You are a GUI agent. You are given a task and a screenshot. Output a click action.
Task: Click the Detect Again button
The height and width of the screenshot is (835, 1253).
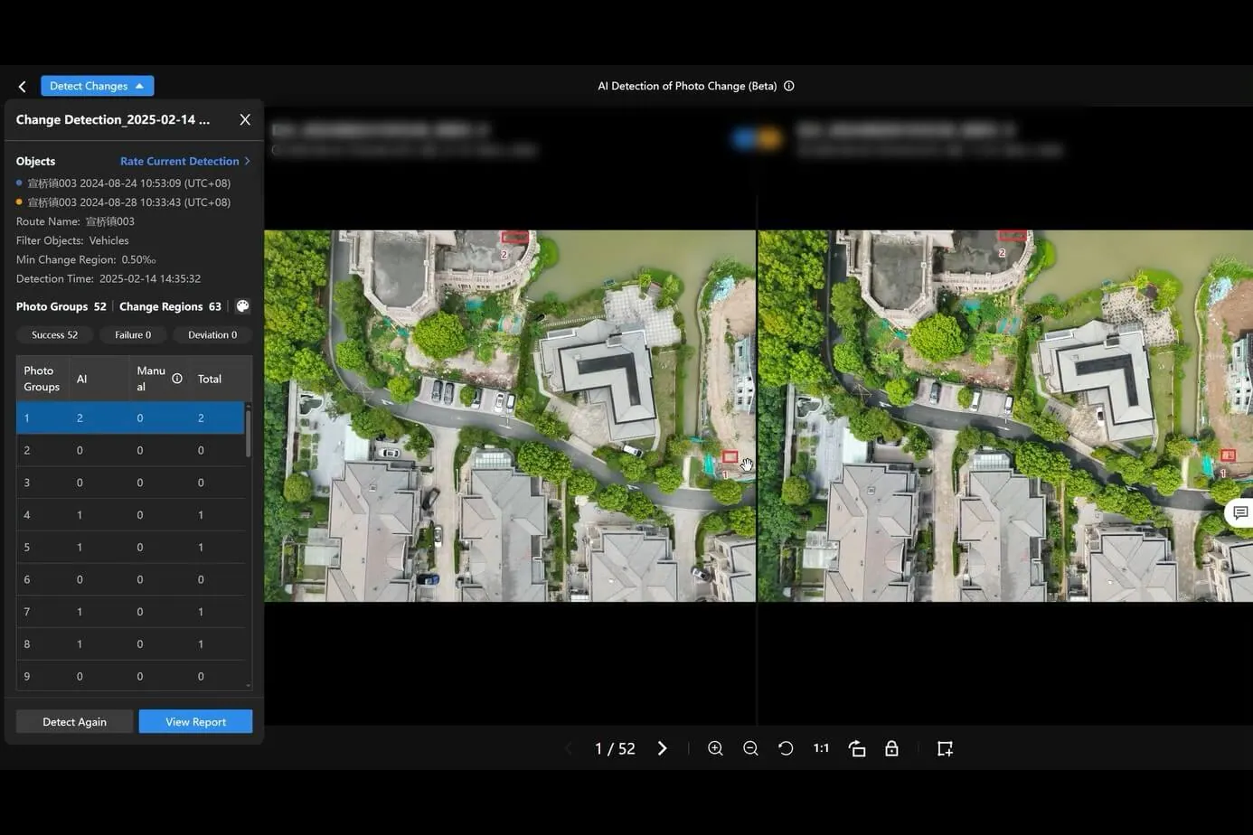pyautogui.click(x=74, y=721)
